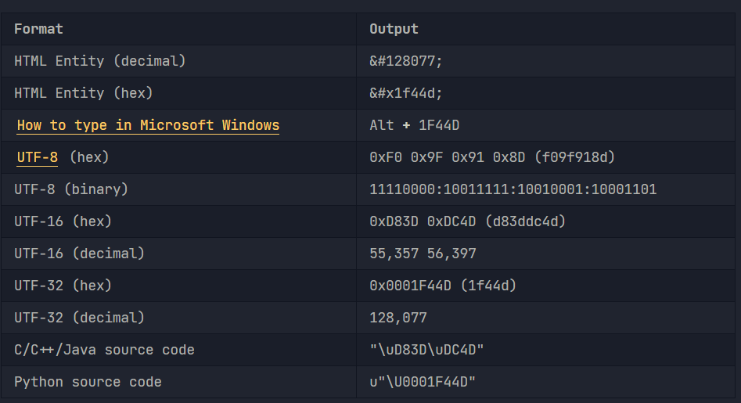Viewport: 741px width, 403px height.
Task: Select the HTML Entity hex value &#x1f44d;
Action: coord(405,93)
